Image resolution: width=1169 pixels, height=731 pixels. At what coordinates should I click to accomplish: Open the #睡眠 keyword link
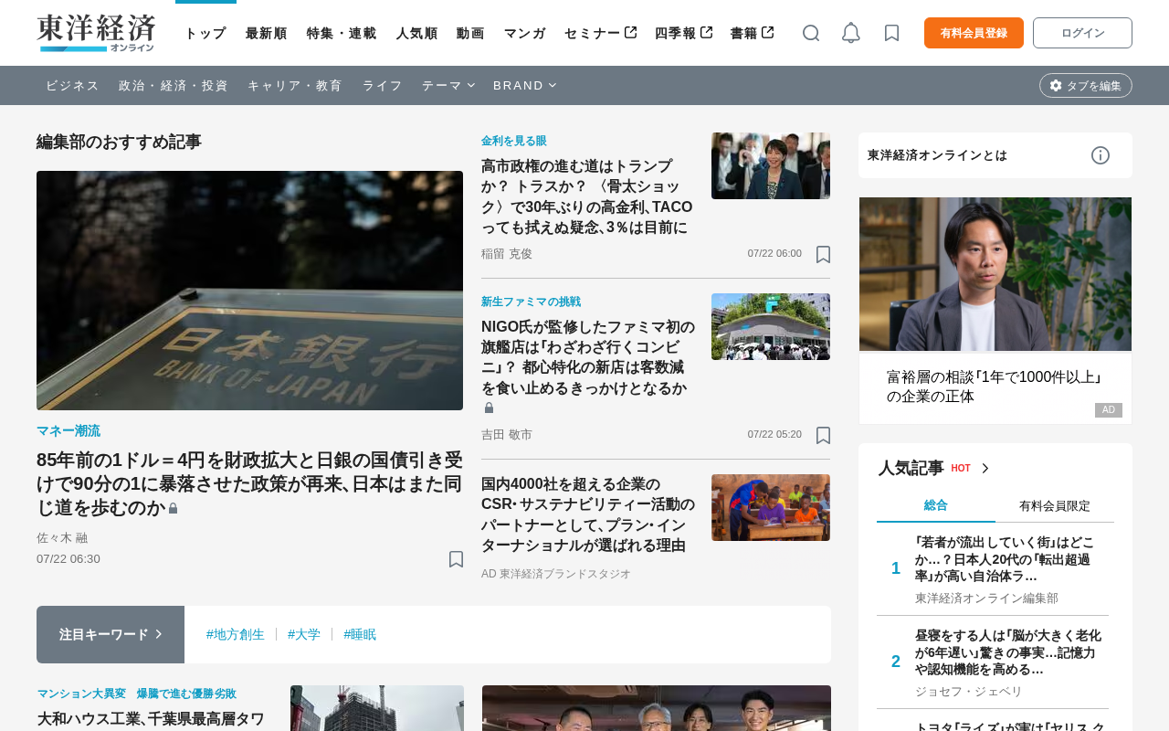[360, 634]
